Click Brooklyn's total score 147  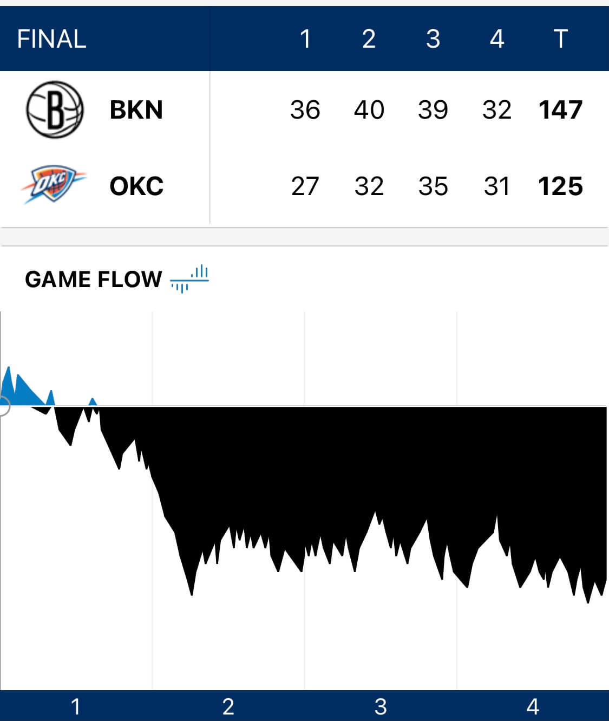coord(560,110)
